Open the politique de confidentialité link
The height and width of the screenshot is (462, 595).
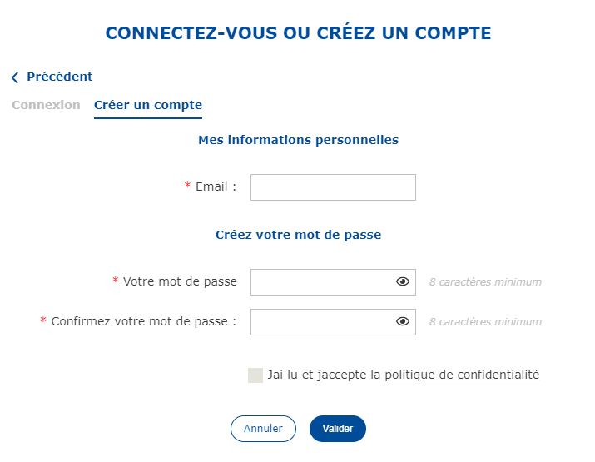point(462,375)
